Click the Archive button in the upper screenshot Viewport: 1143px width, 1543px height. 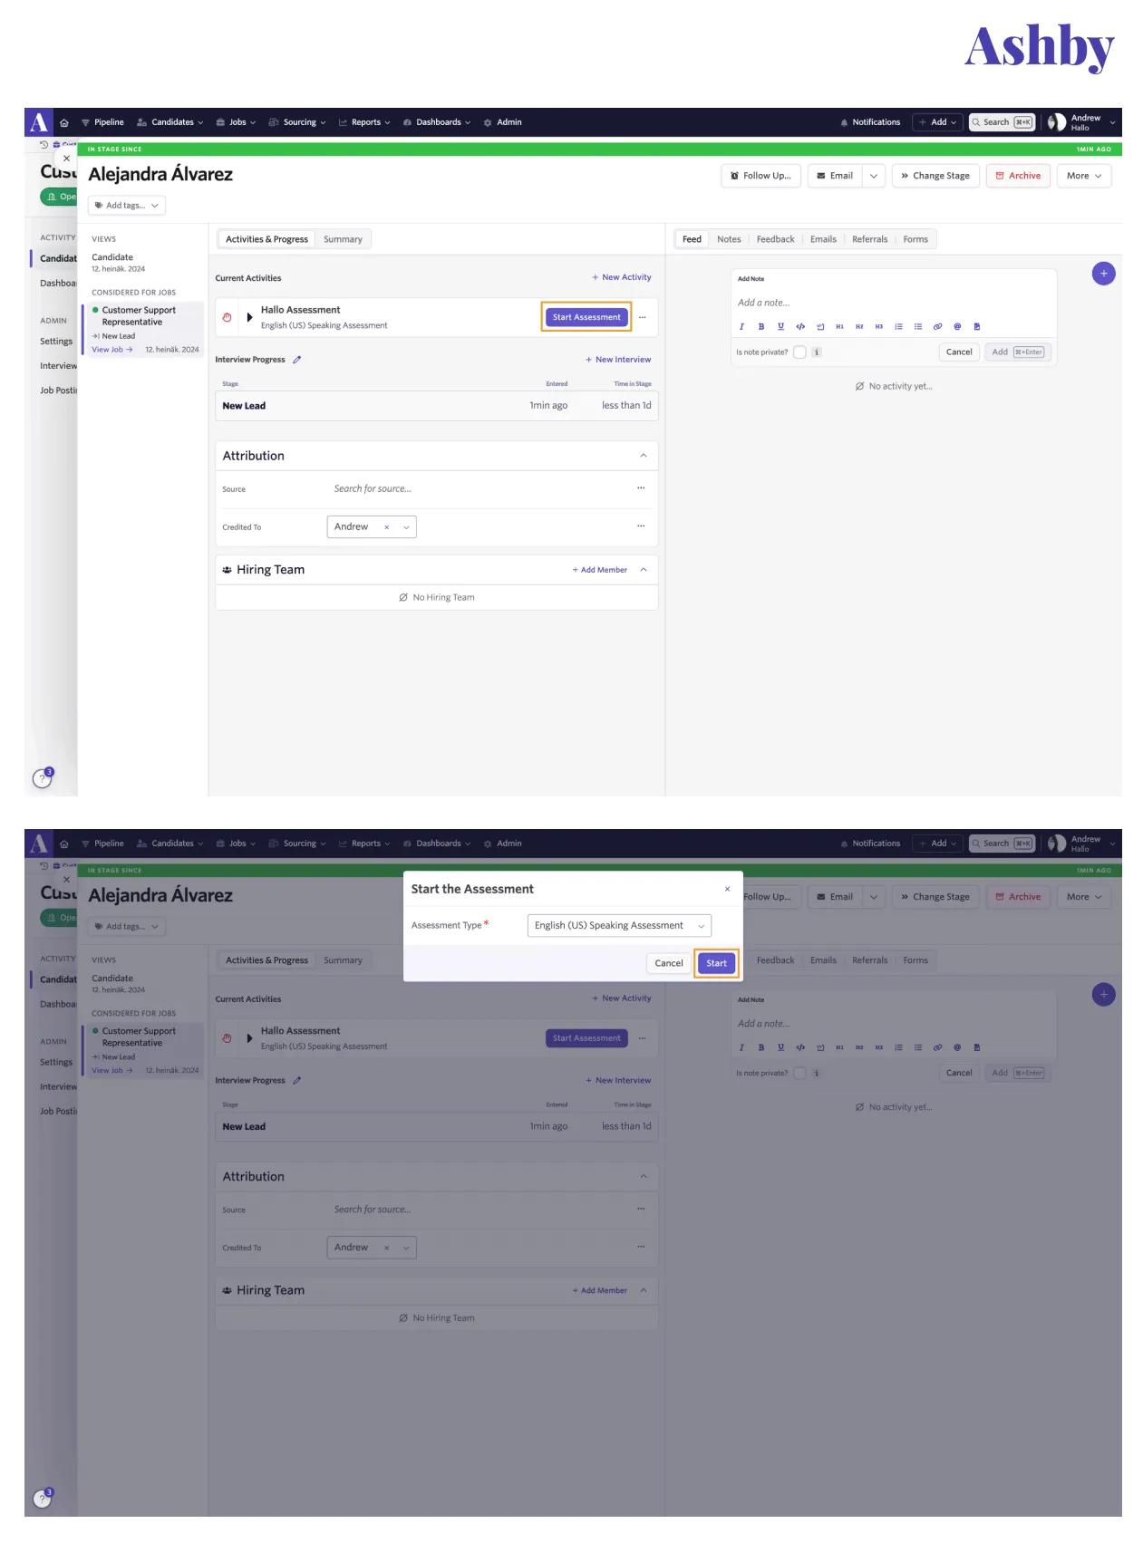pos(1018,176)
